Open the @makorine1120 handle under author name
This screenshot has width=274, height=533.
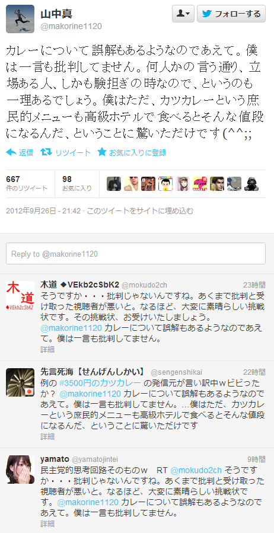click(71, 26)
